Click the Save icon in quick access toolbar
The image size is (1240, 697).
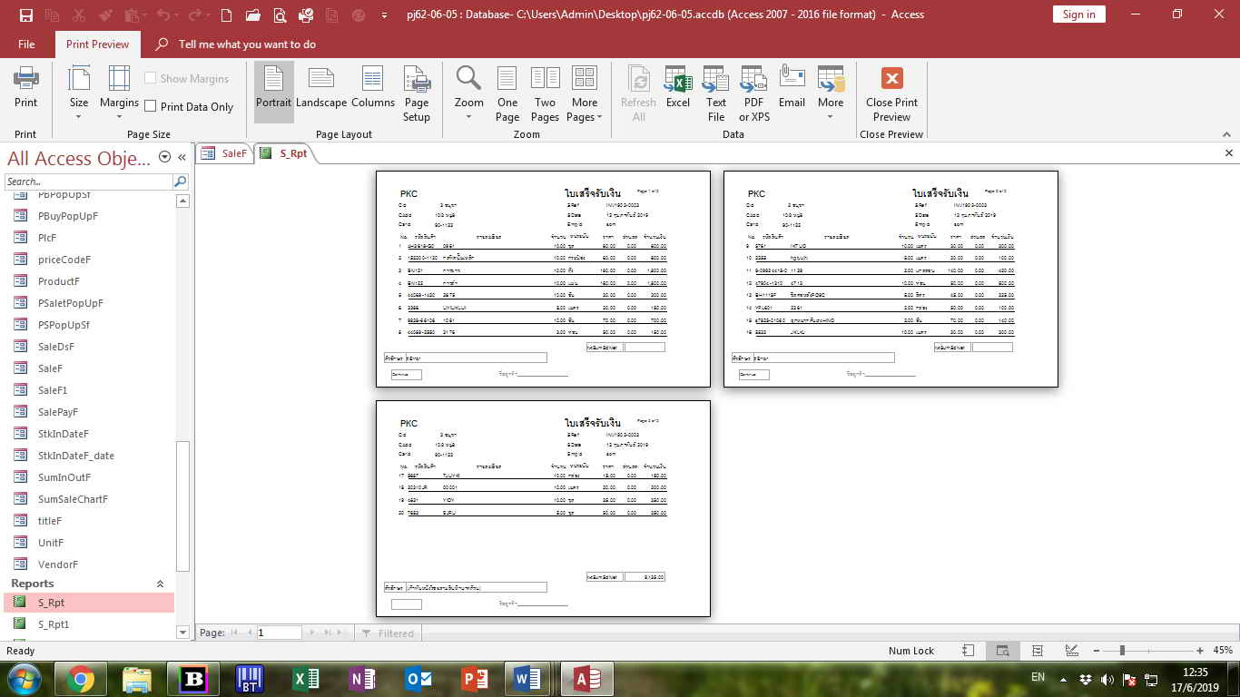click(25, 15)
